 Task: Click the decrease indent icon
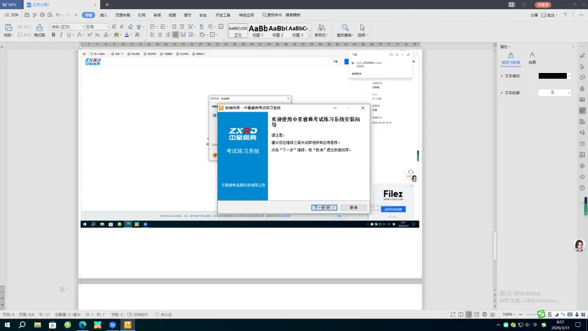click(174, 27)
